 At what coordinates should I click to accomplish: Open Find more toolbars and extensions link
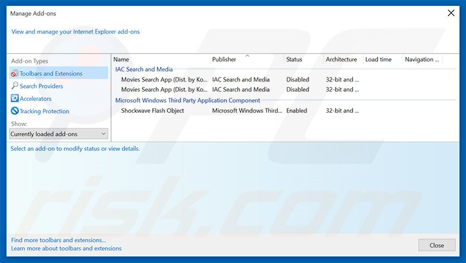[58, 240]
